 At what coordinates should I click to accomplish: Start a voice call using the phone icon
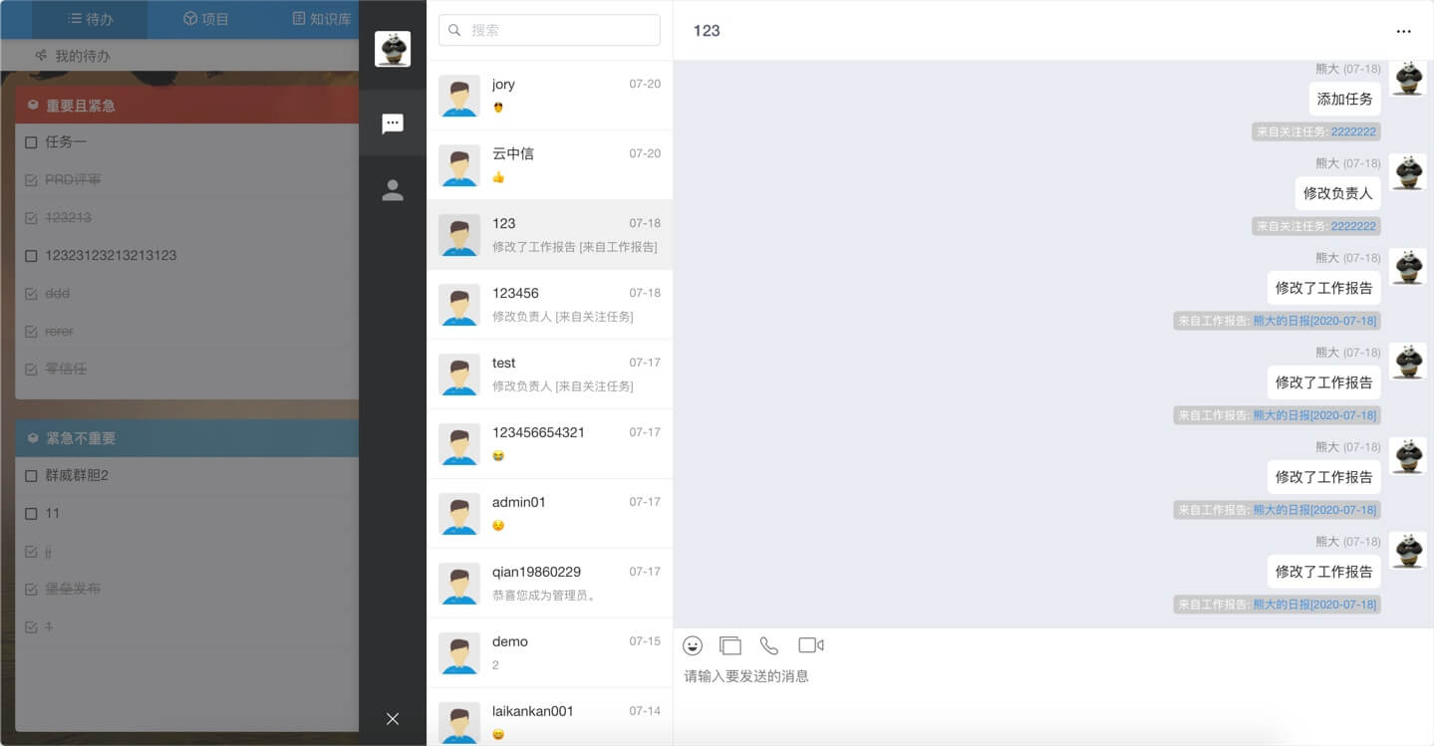coord(769,645)
